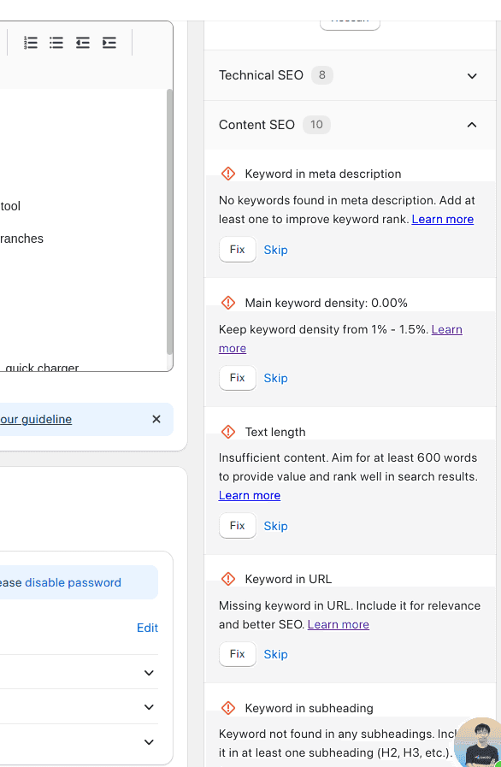The image size is (501, 767).
Task: Click warning icon next to Main keyword density
Action: coord(228,303)
